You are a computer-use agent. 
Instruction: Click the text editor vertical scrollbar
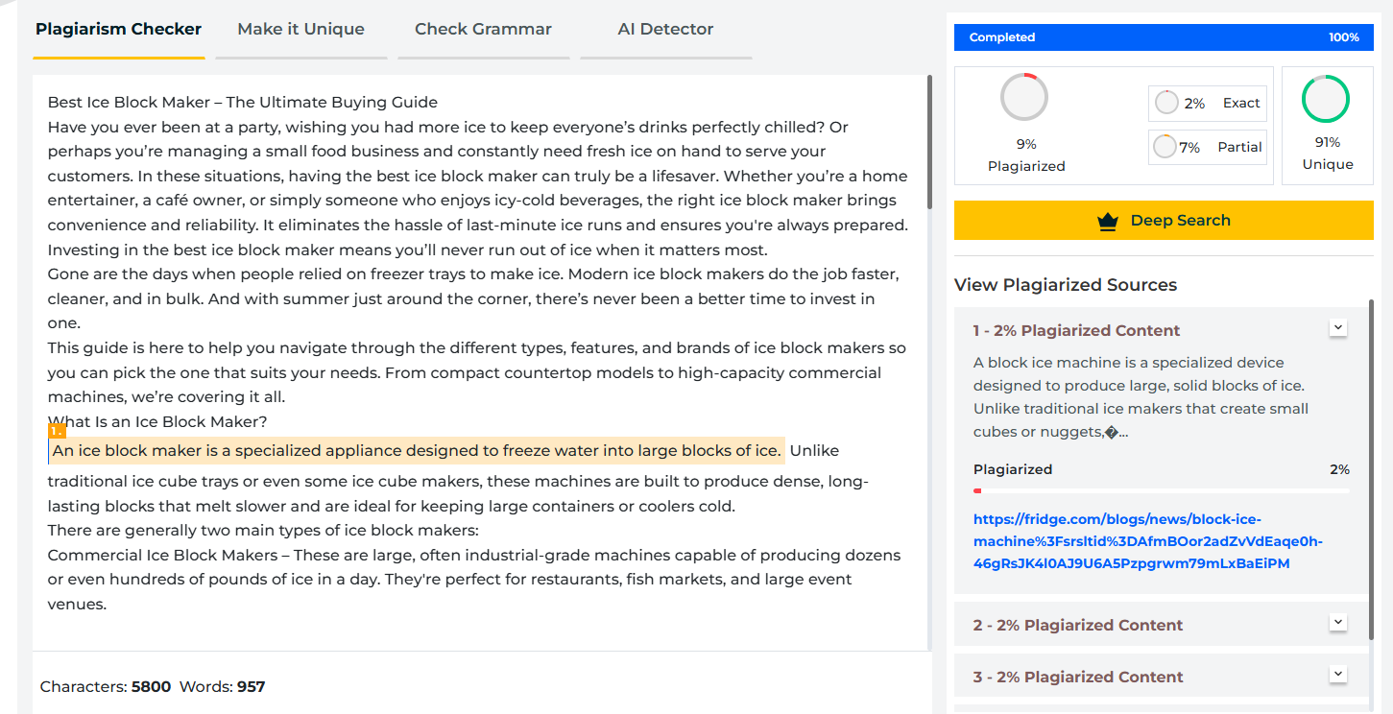pyautogui.click(x=929, y=142)
